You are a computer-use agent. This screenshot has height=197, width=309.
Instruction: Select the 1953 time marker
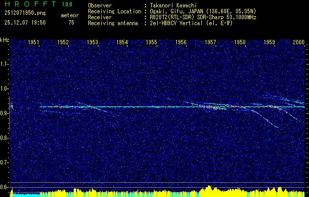(x=92, y=42)
